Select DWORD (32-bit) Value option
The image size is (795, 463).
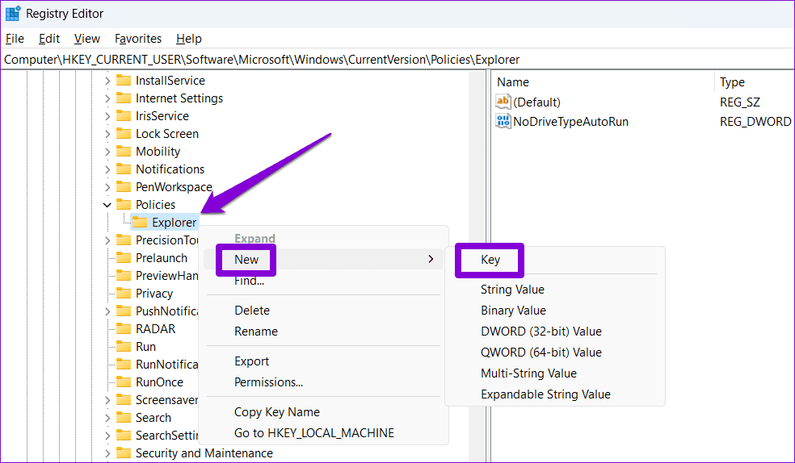pyautogui.click(x=541, y=332)
